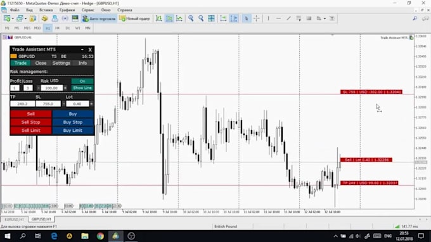Click the TP value input field

click(23, 104)
